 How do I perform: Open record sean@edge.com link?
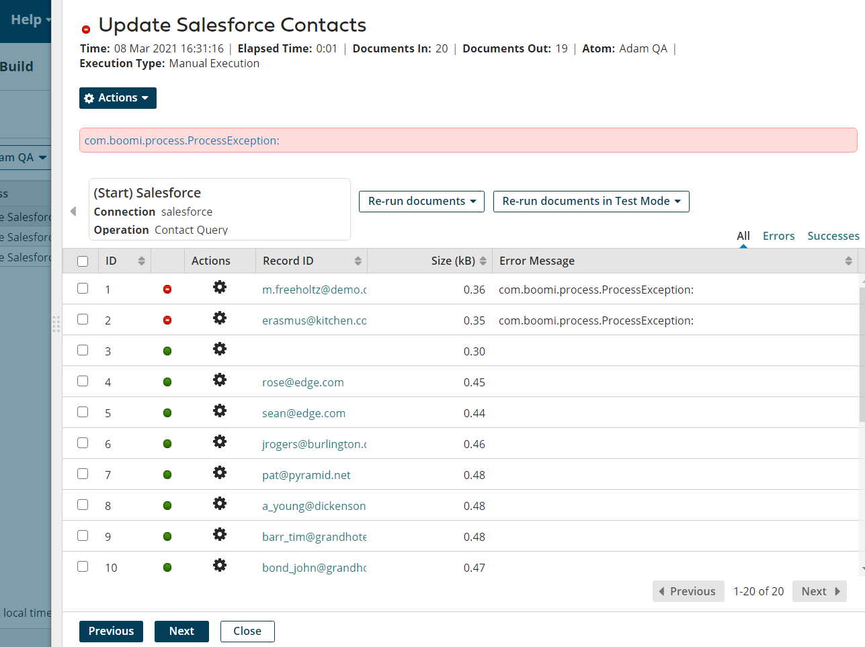[304, 413]
